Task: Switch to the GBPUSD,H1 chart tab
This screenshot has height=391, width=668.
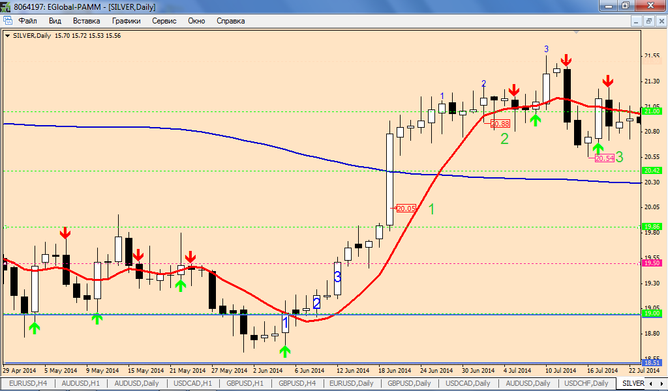Action: point(245,383)
